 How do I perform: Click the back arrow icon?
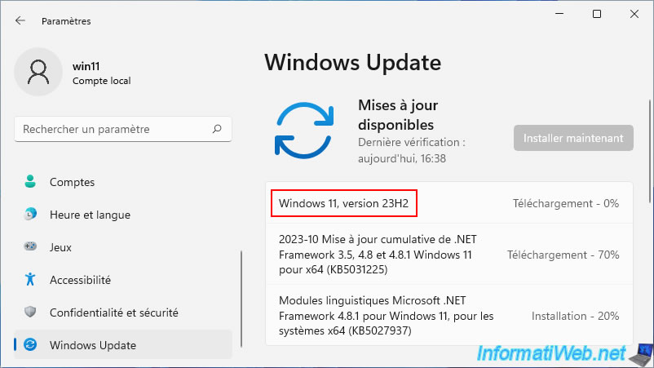20,20
